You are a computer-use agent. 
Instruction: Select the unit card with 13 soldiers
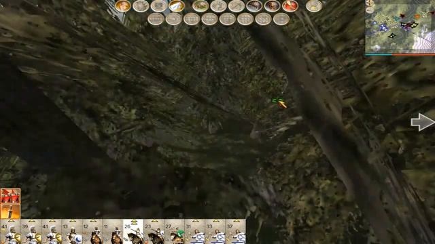(x=72, y=232)
